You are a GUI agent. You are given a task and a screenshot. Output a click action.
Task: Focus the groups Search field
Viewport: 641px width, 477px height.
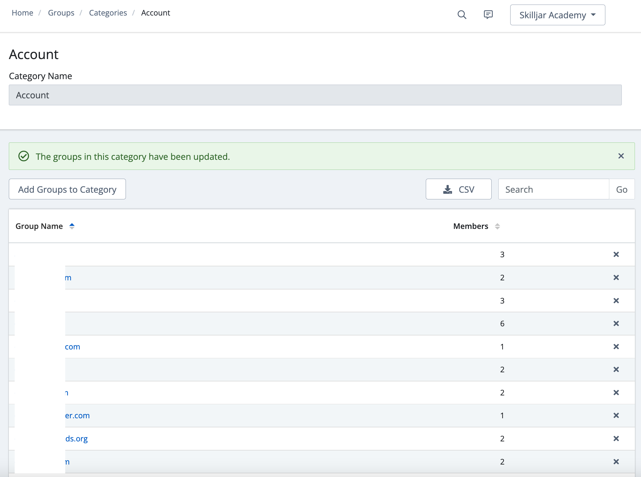point(553,189)
